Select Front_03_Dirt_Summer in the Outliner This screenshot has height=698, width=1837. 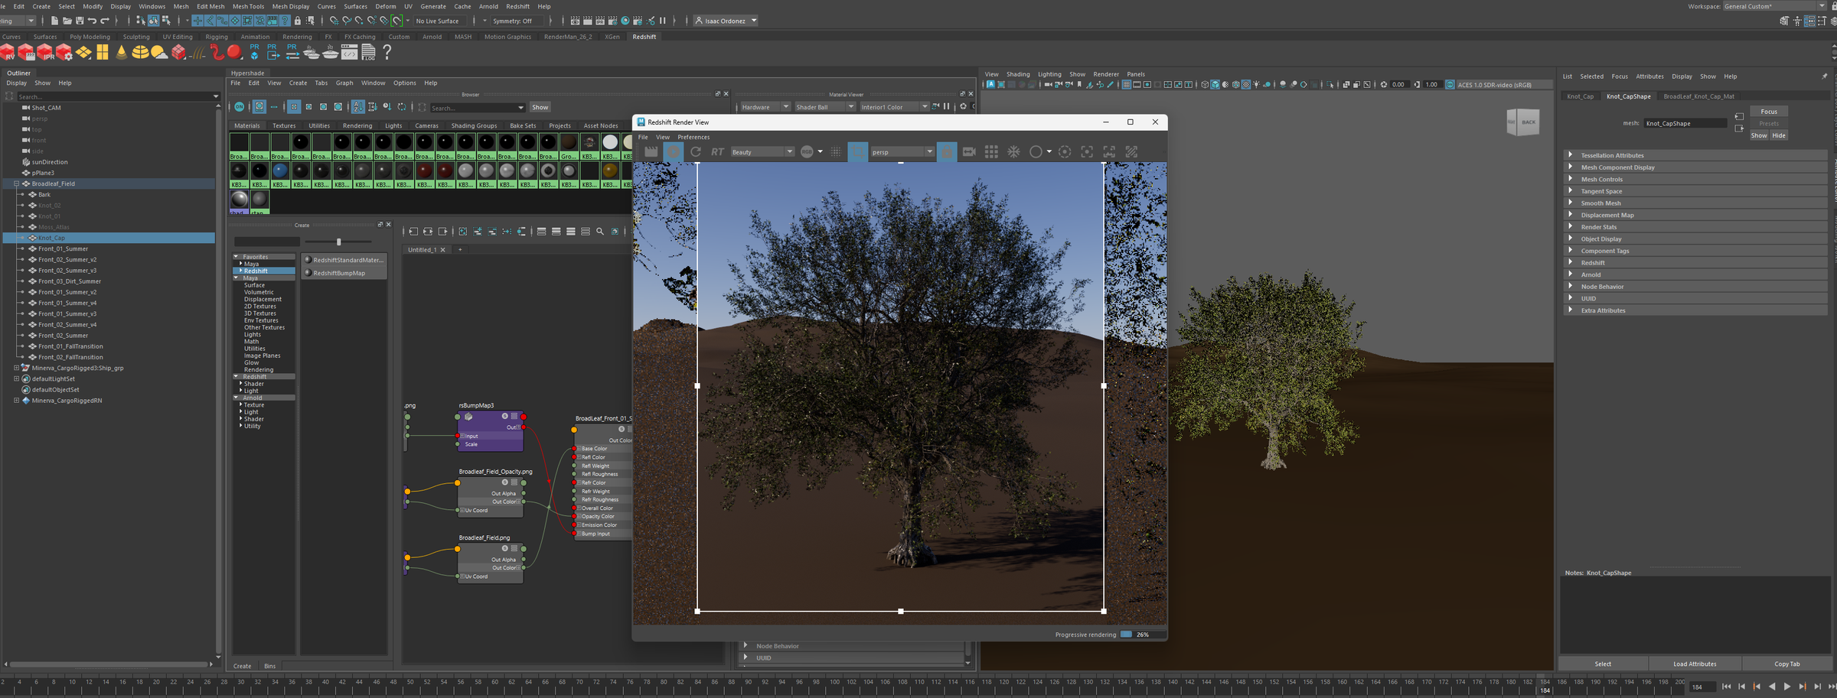point(70,281)
